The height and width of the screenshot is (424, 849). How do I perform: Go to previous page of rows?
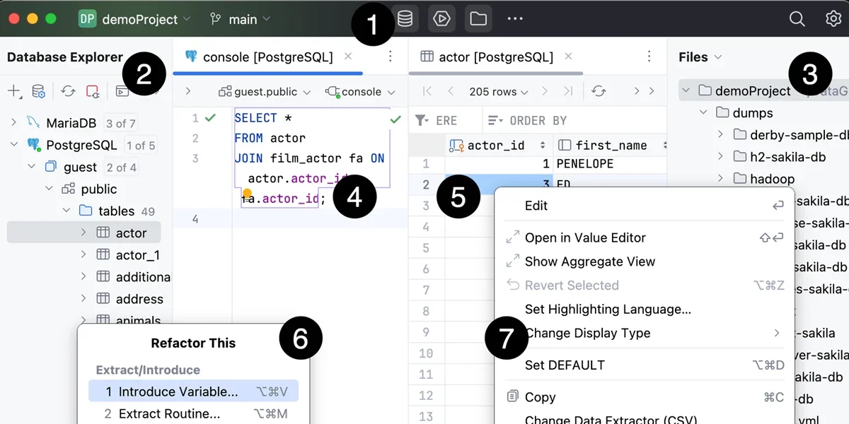(451, 91)
